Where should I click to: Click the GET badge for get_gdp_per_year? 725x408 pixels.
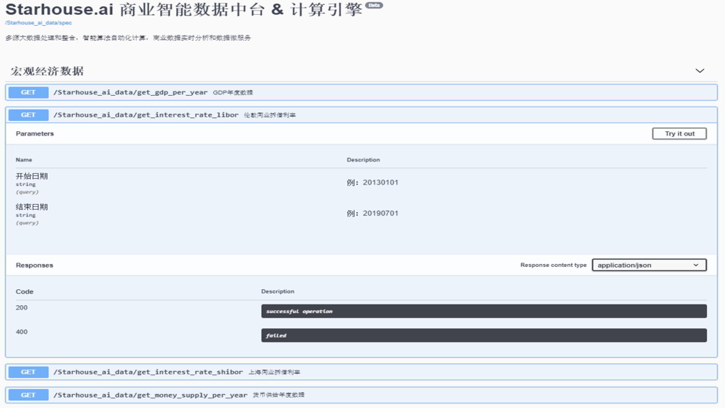coord(28,92)
